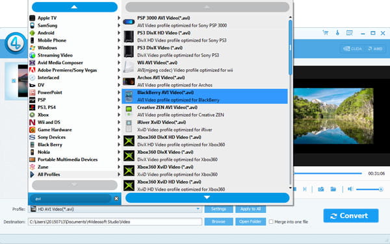Choose iRiver XviD Video profile
This screenshot has height=244, width=390.
click(205, 126)
